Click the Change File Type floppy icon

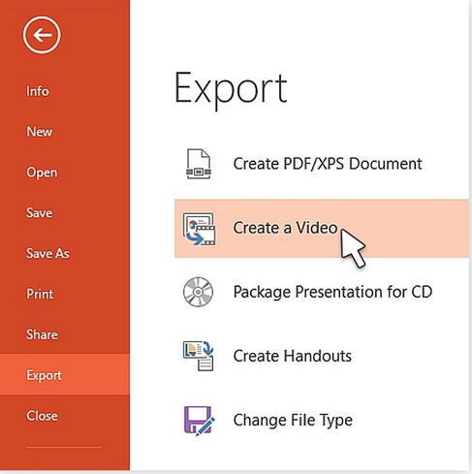[199, 421]
